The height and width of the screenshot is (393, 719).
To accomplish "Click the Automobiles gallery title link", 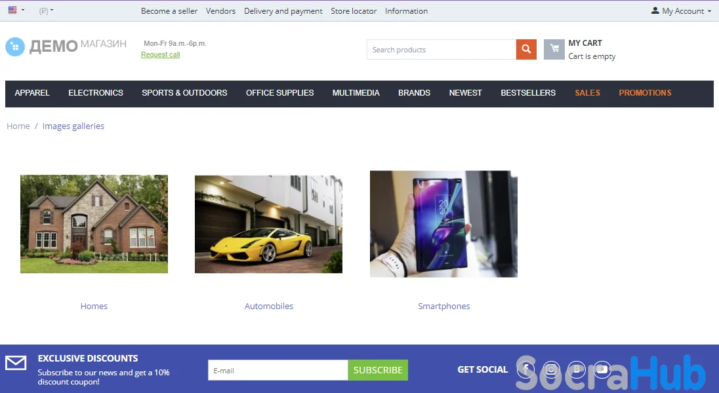I will [269, 306].
